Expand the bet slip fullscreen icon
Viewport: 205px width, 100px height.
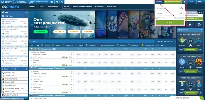(x=202, y=12)
